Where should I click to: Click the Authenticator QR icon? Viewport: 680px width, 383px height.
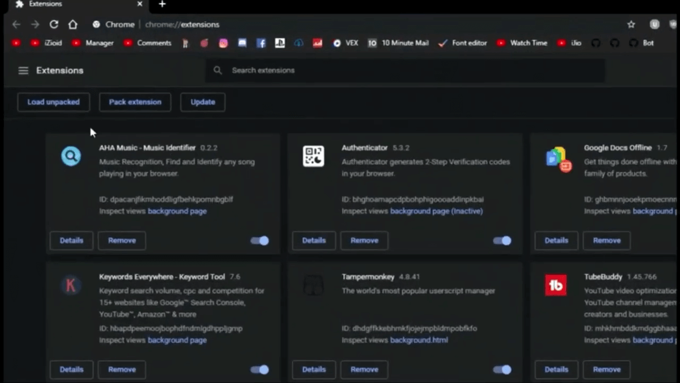click(313, 156)
